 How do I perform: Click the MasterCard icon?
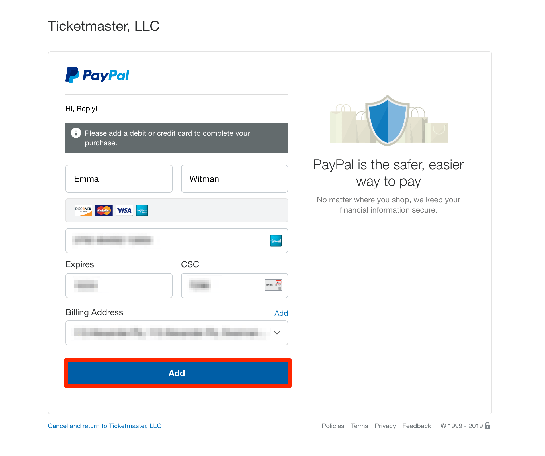[x=104, y=210]
